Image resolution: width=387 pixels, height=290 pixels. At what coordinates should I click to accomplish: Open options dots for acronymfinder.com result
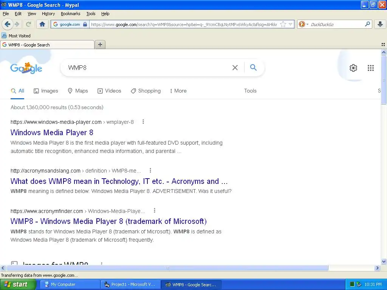coord(155,211)
